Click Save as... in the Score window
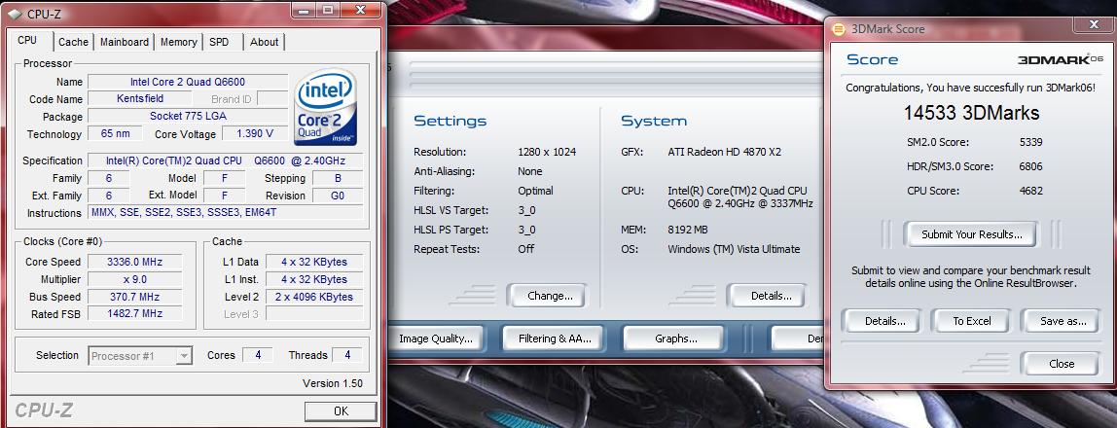The height and width of the screenshot is (428, 1117). coord(1062,321)
